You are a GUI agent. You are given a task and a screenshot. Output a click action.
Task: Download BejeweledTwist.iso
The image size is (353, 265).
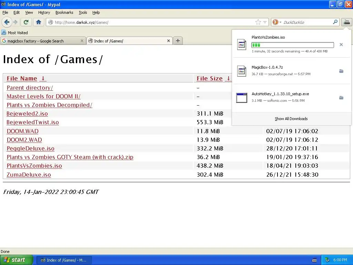[x=33, y=122]
